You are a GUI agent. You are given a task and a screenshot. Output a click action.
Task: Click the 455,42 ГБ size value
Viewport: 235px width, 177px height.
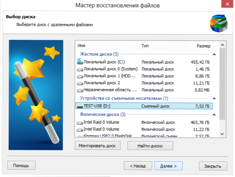click(200, 62)
